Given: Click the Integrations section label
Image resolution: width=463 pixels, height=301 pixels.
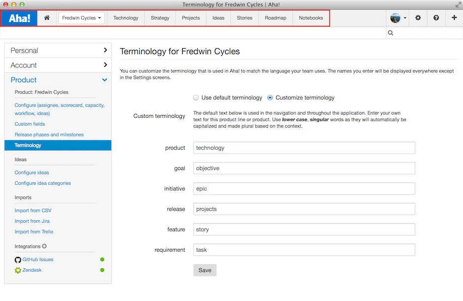Looking at the screenshot, I should (28, 246).
